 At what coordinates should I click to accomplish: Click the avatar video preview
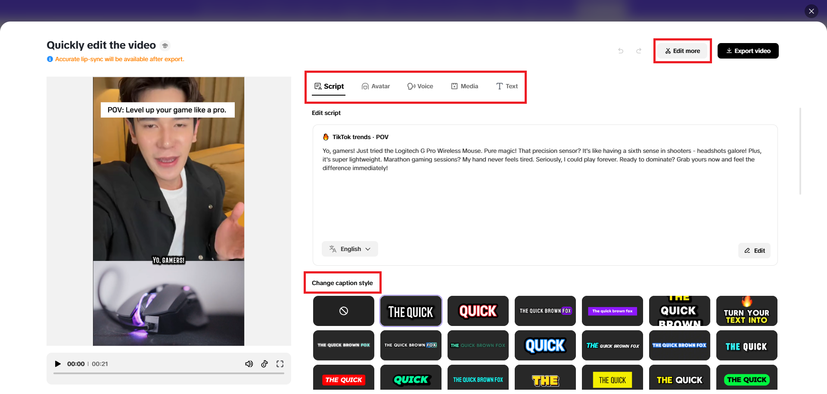(x=169, y=211)
